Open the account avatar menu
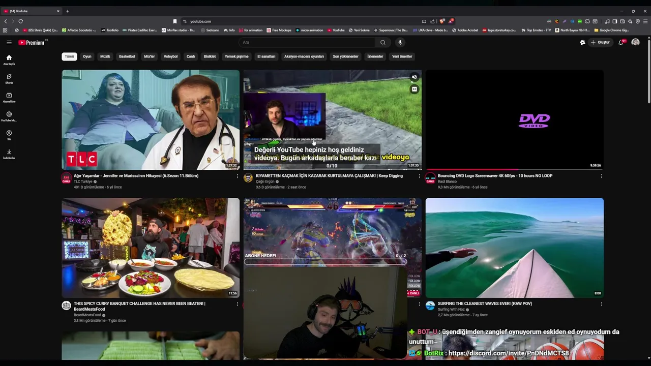651x366 pixels. click(635, 42)
